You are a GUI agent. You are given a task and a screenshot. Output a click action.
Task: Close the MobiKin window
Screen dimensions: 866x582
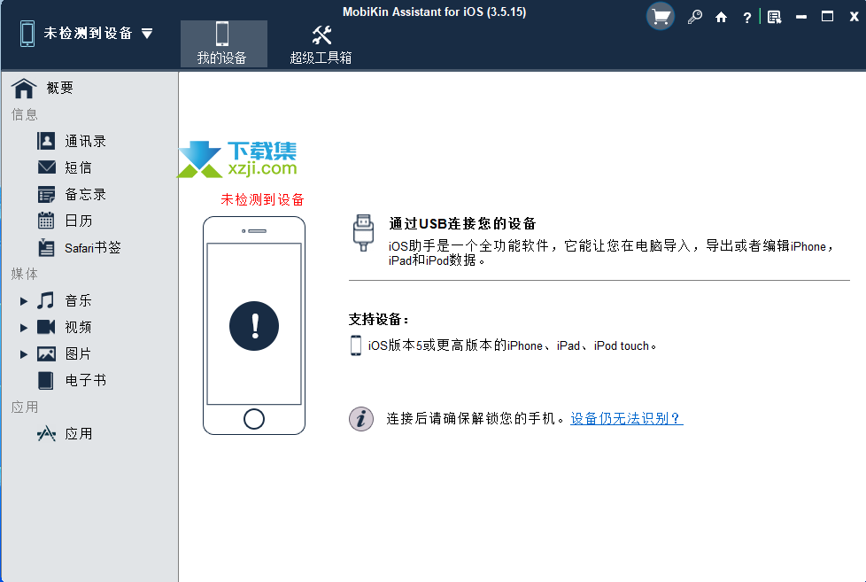click(x=854, y=17)
